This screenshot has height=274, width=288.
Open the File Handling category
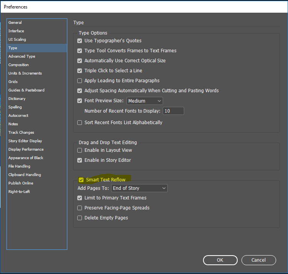tap(20, 166)
